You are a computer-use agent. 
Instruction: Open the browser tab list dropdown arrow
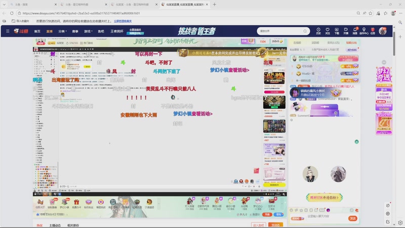point(4,5)
